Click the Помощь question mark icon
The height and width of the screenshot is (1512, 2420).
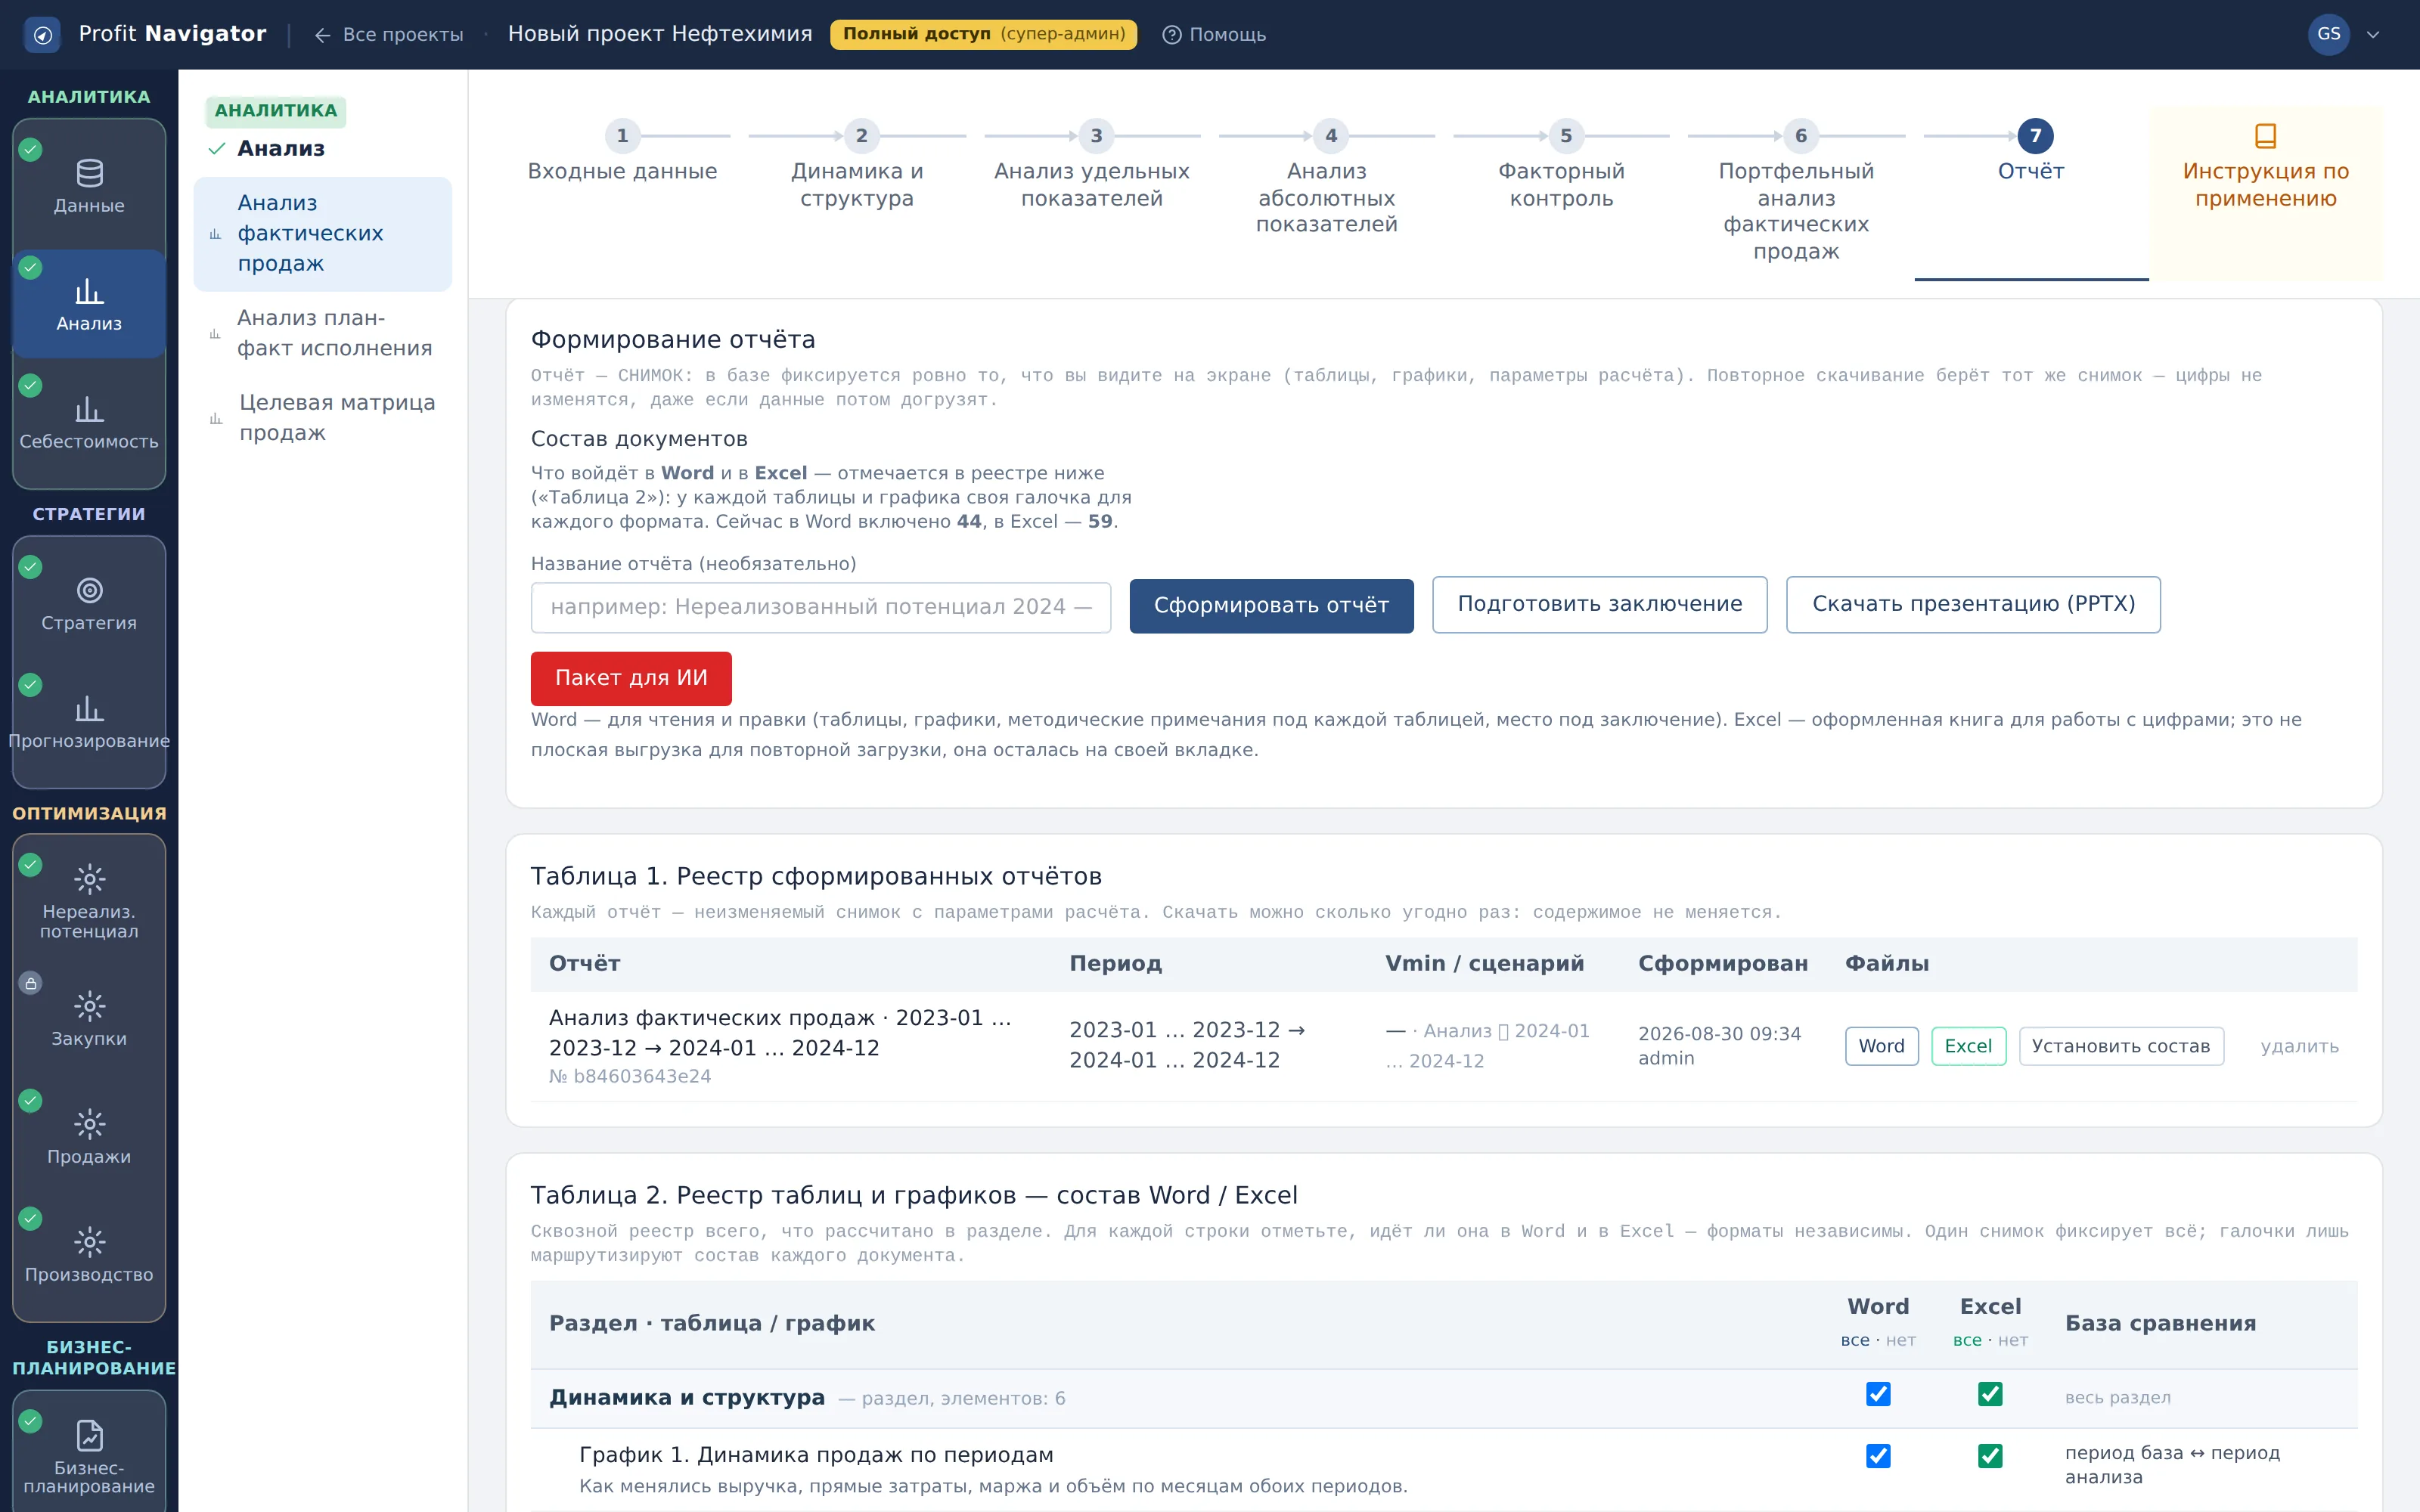click(1172, 35)
